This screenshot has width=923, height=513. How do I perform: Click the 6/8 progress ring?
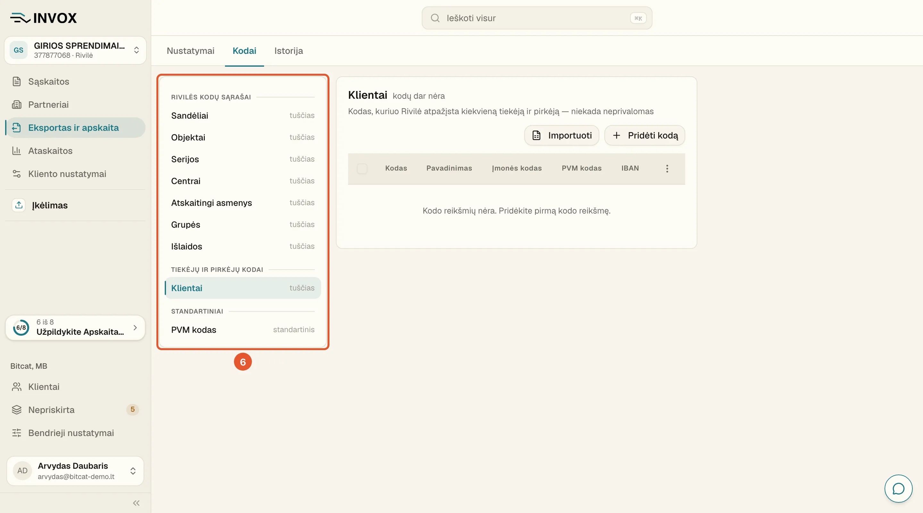click(21, 327)
